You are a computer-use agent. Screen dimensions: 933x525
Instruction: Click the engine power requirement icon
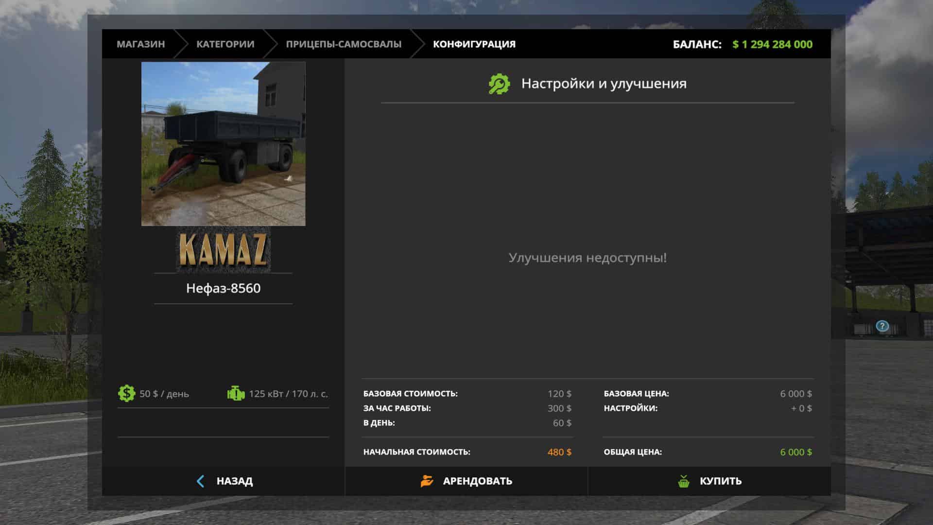point(236,393)
